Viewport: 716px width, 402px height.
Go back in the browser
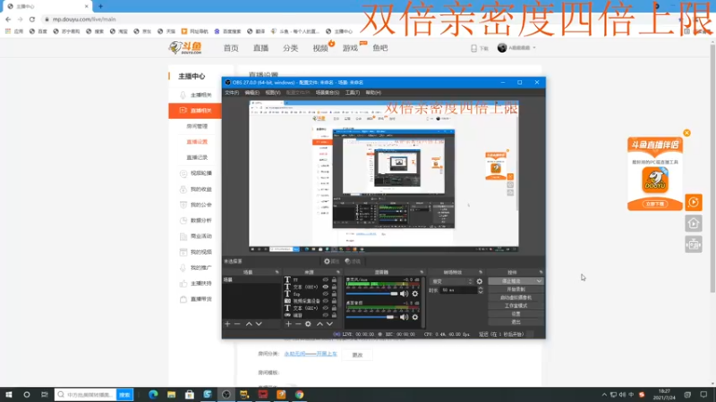coord(8,19)
